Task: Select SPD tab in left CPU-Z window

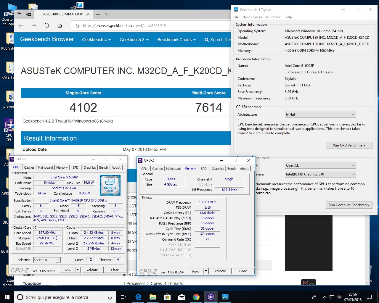Action: tap(76, 167)
